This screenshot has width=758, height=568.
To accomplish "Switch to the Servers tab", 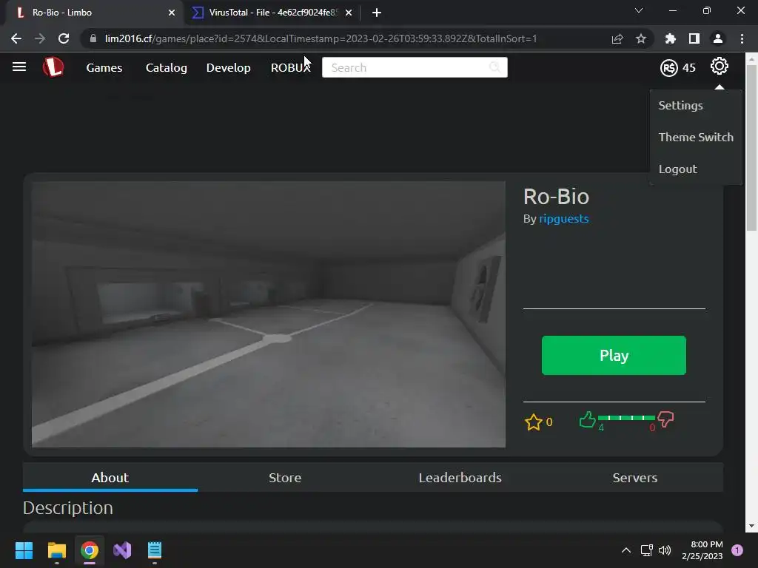I will coord(635,478).
